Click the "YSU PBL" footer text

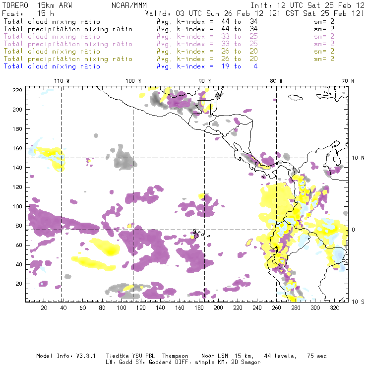pyautogui.click(x=143, y=356)
